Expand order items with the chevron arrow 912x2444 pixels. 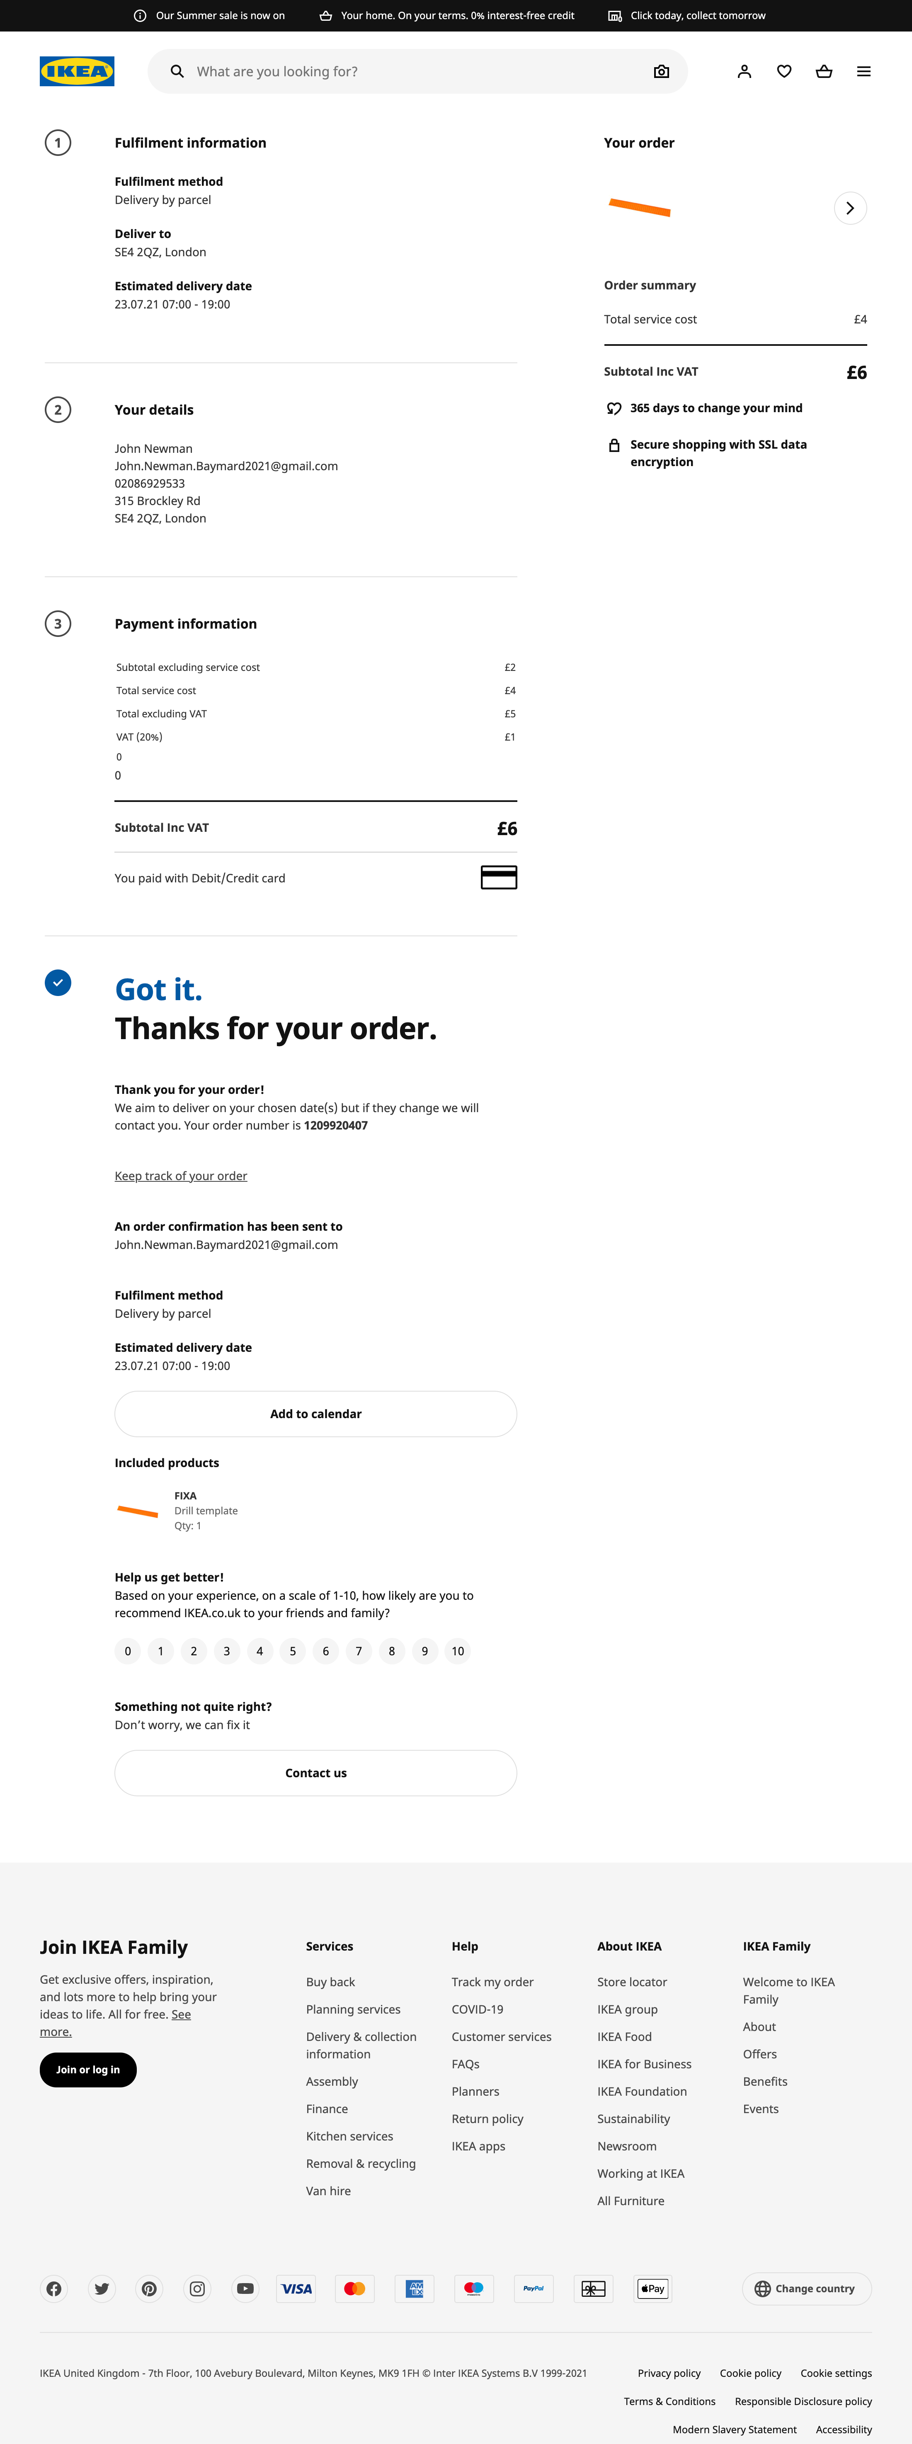point(849,208)
